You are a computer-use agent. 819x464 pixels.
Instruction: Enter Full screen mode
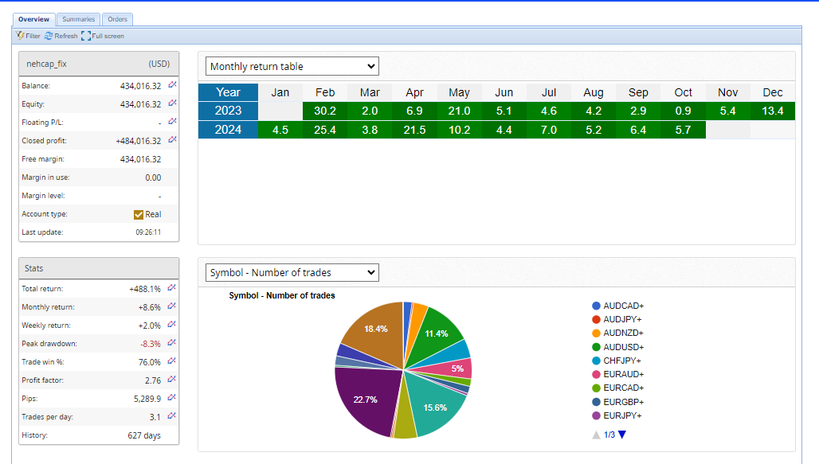point(86,36)
